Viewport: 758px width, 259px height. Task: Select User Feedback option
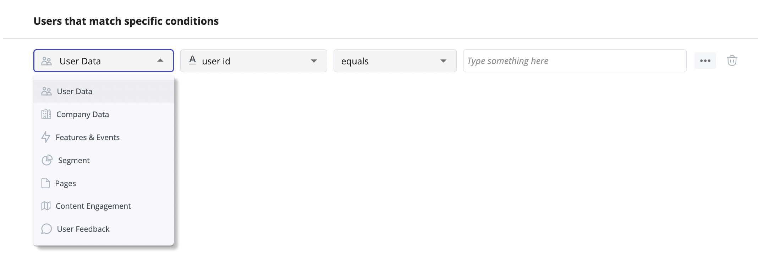[x=83, y=229]
